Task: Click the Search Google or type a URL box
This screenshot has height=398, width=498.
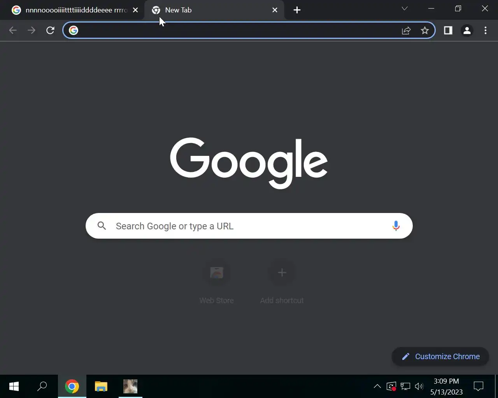Action: [x=249, y=226]
